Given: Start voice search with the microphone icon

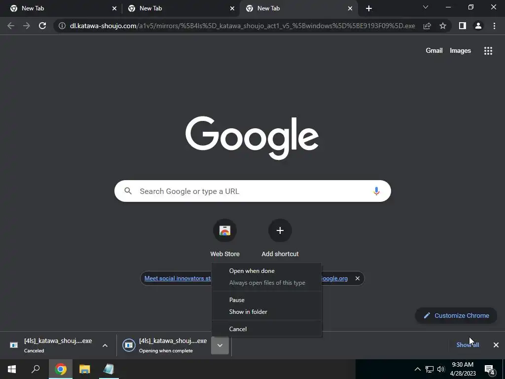Looking at the screenshot, I should point(376,191).
